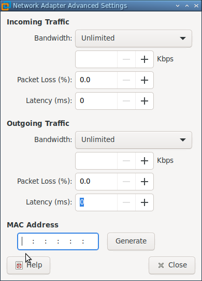Screen dimensions: 202x281
Task: Increase incoming Packet Loss with plus
Action: pos(145,80)
